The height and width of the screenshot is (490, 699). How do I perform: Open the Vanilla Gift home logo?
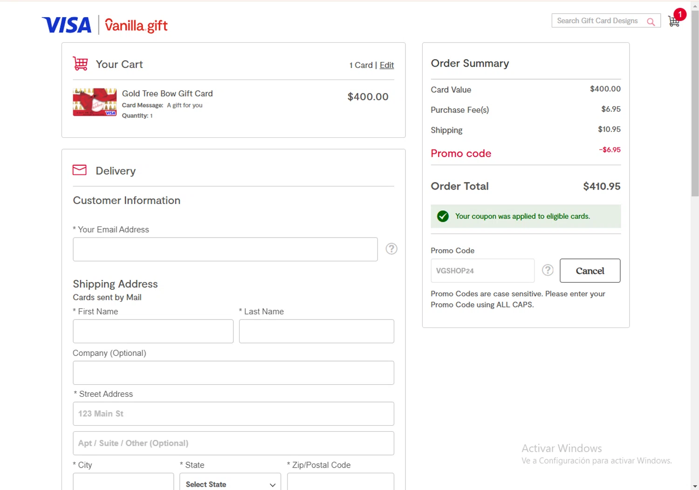click(x=136, y=25)
